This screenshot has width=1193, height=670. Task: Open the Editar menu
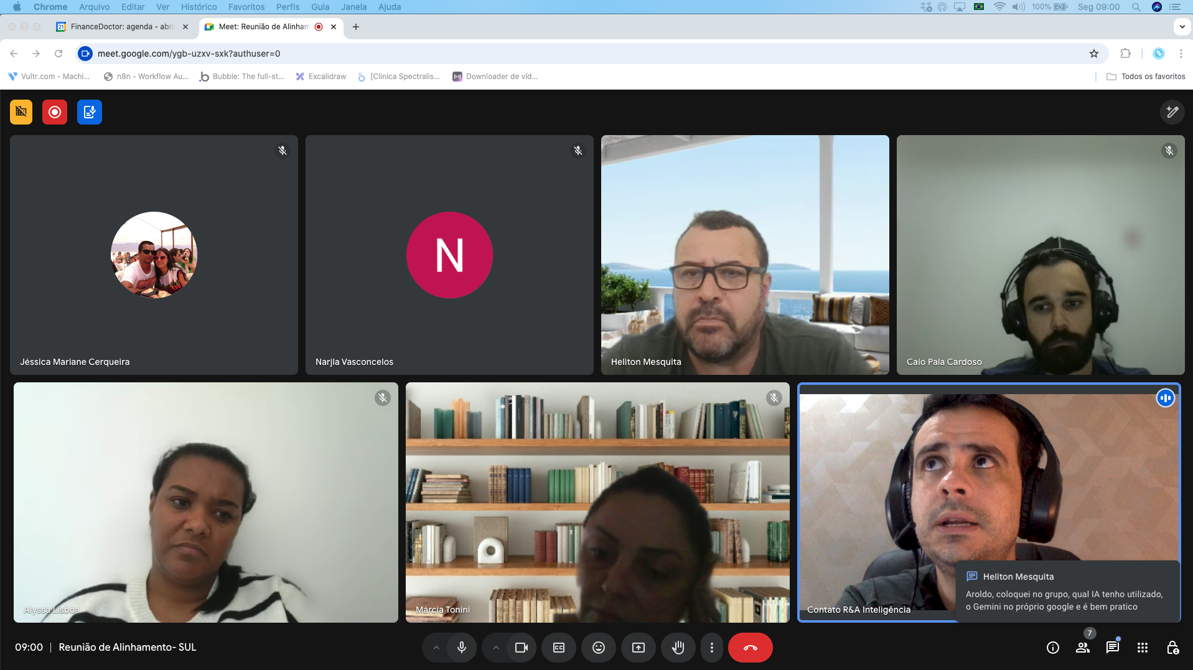tap(133, 7)
